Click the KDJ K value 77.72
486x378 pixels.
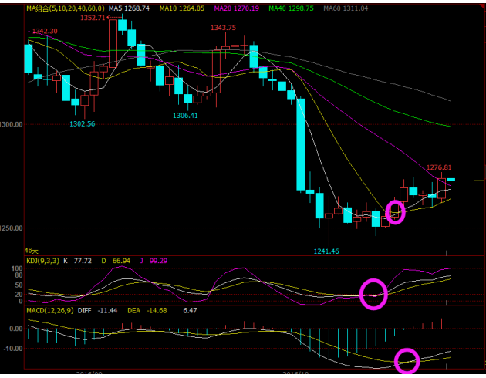pos(83,261)
